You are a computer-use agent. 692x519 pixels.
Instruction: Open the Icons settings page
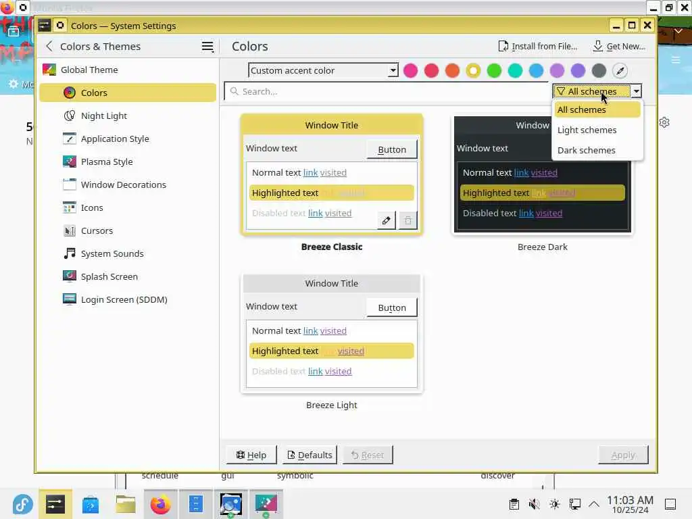pos(128,207)
